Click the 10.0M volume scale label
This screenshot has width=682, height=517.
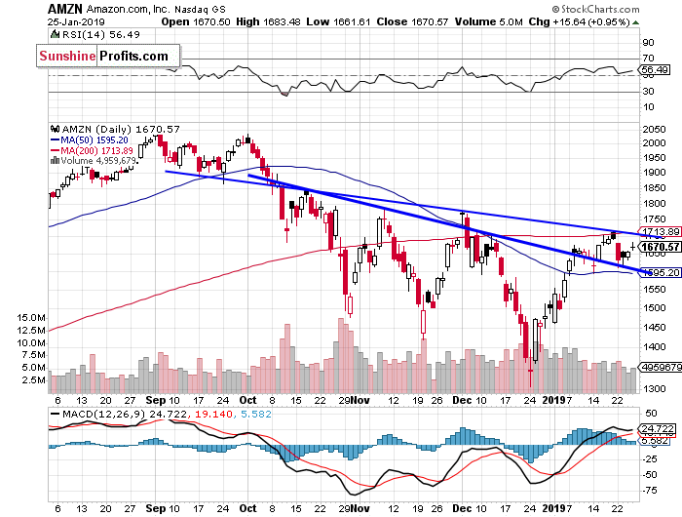point(31,343)
